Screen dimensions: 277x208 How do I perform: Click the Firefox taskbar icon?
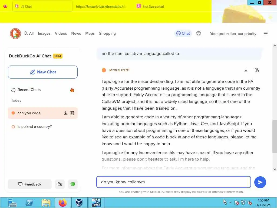tap(63, 203)
